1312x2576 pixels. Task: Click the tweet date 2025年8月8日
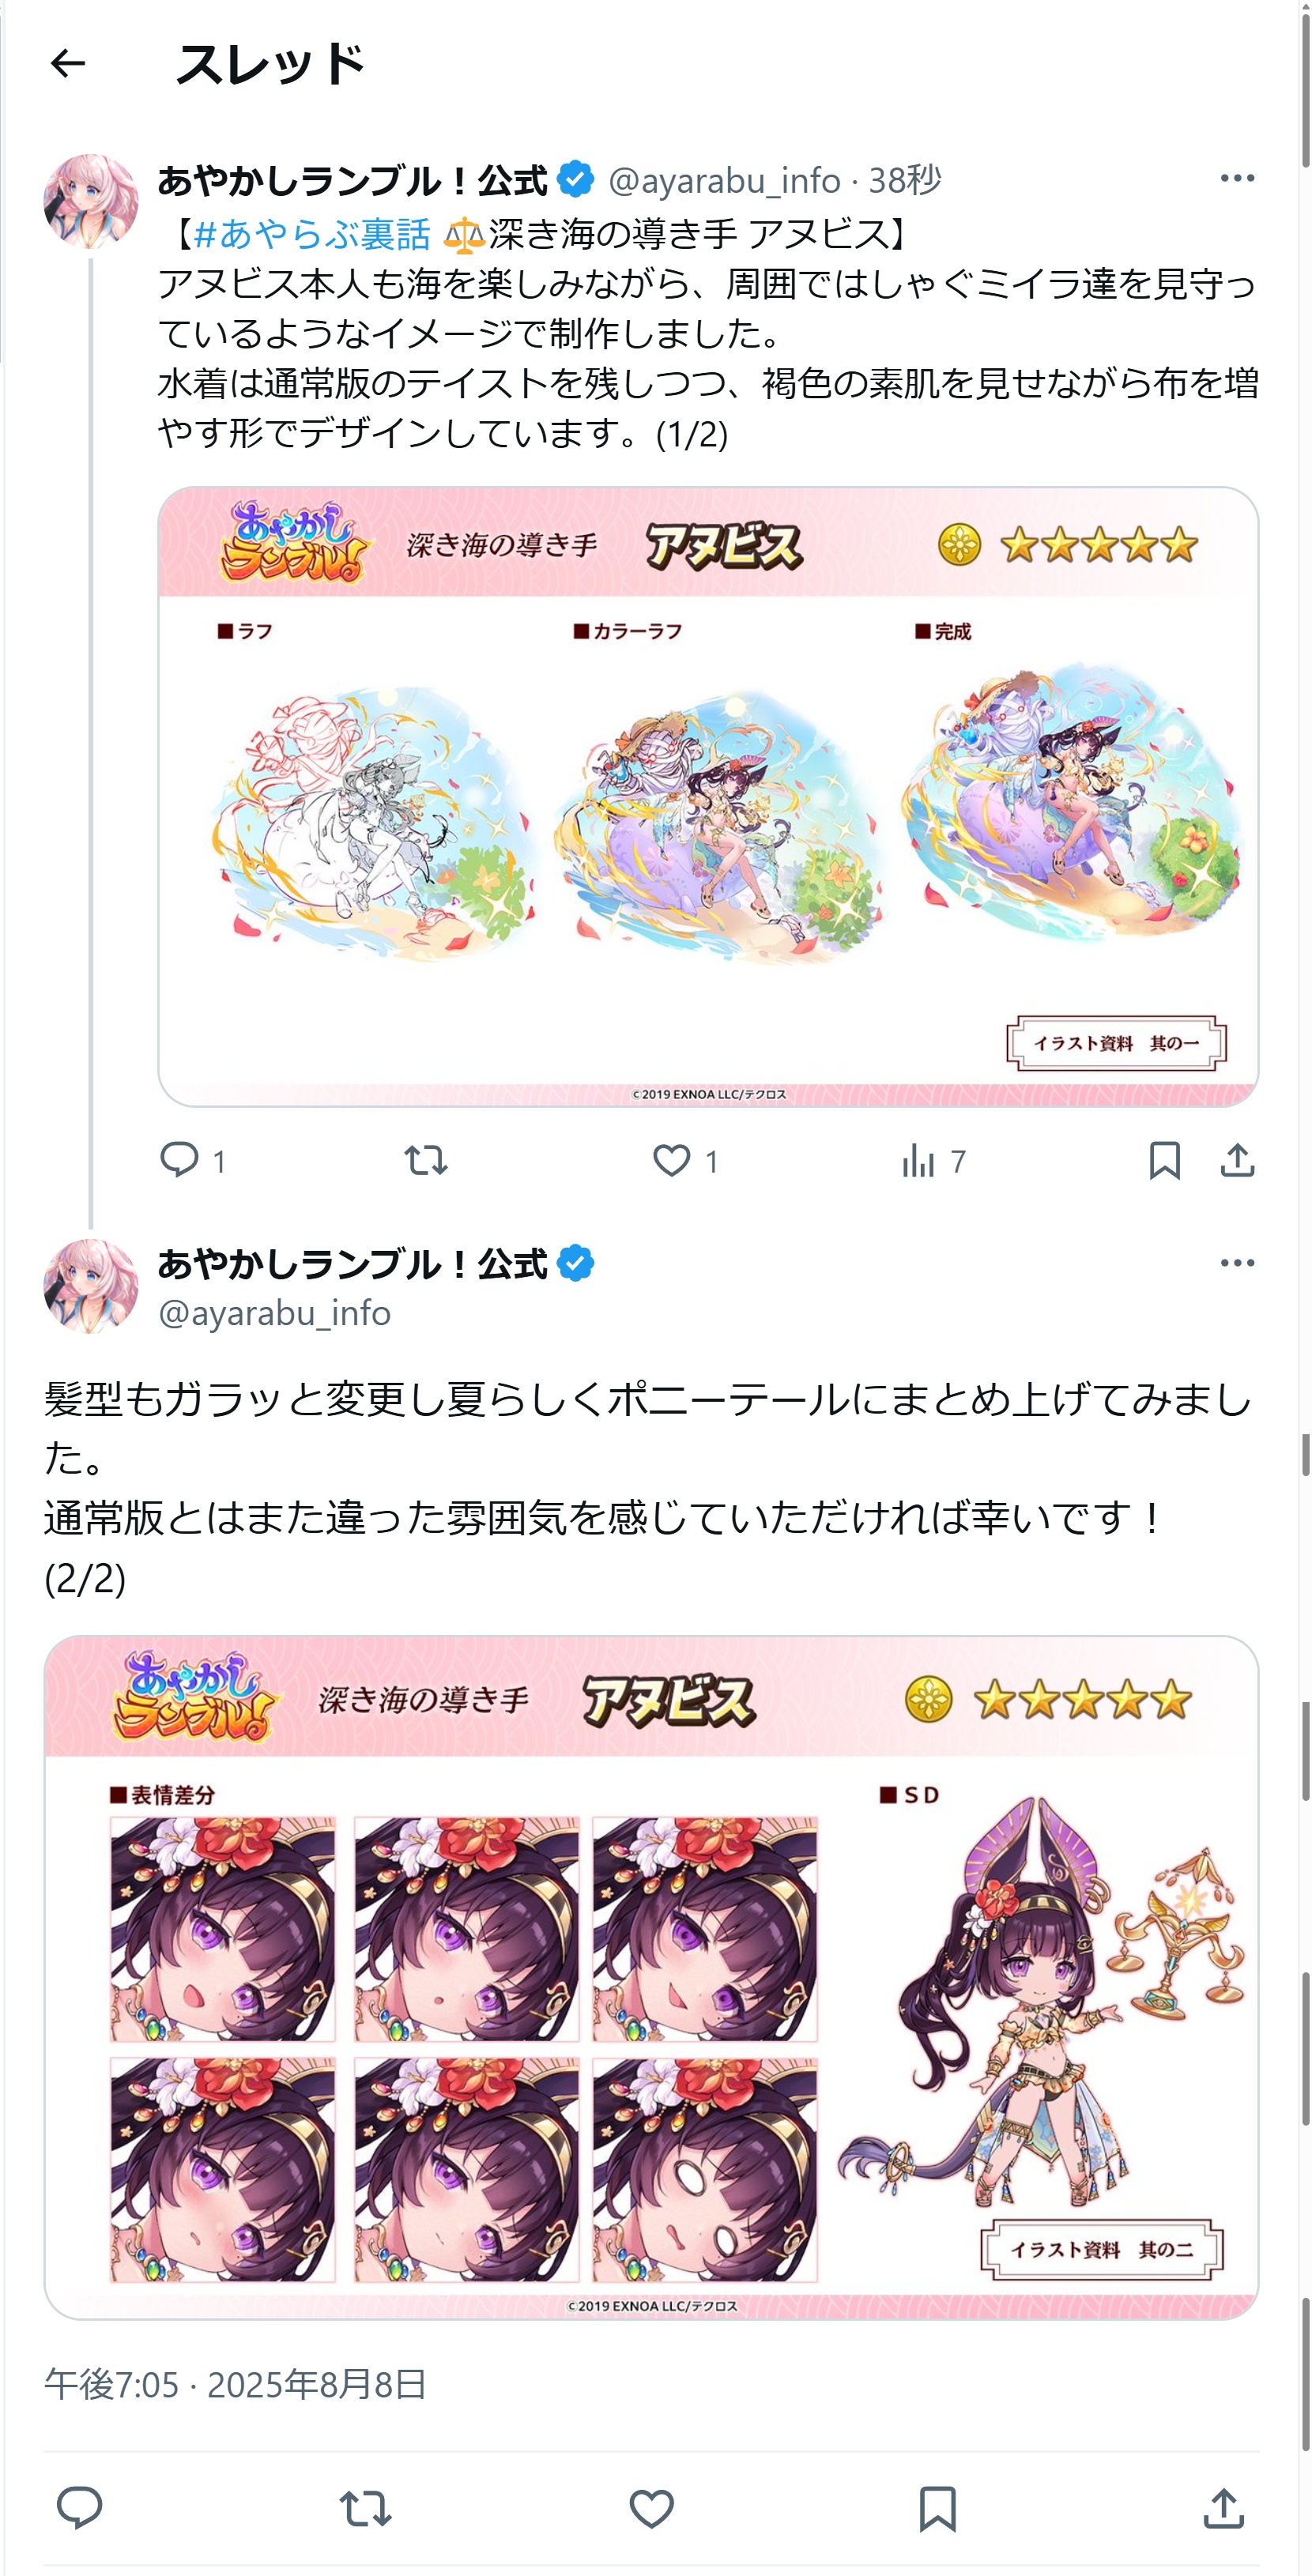pyautogui.click(x=317, y=2385)
